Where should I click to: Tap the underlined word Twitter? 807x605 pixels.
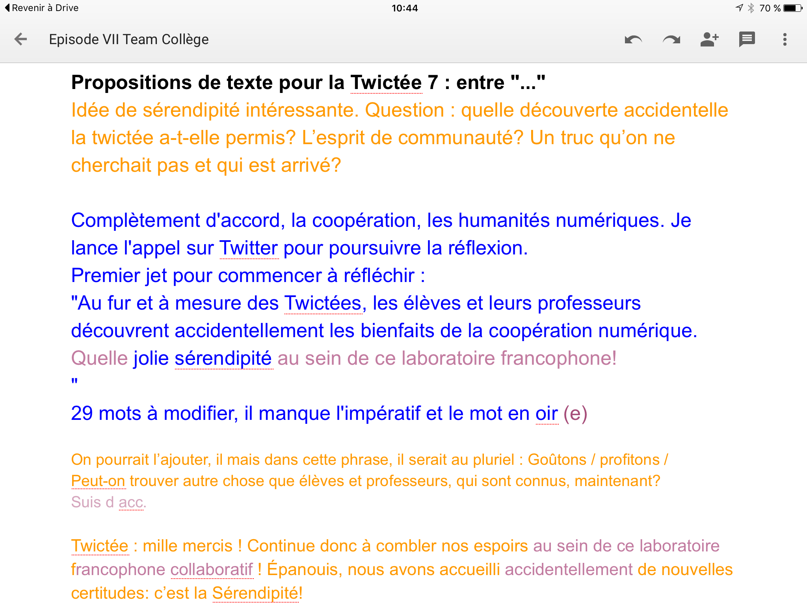coord(249,248)
